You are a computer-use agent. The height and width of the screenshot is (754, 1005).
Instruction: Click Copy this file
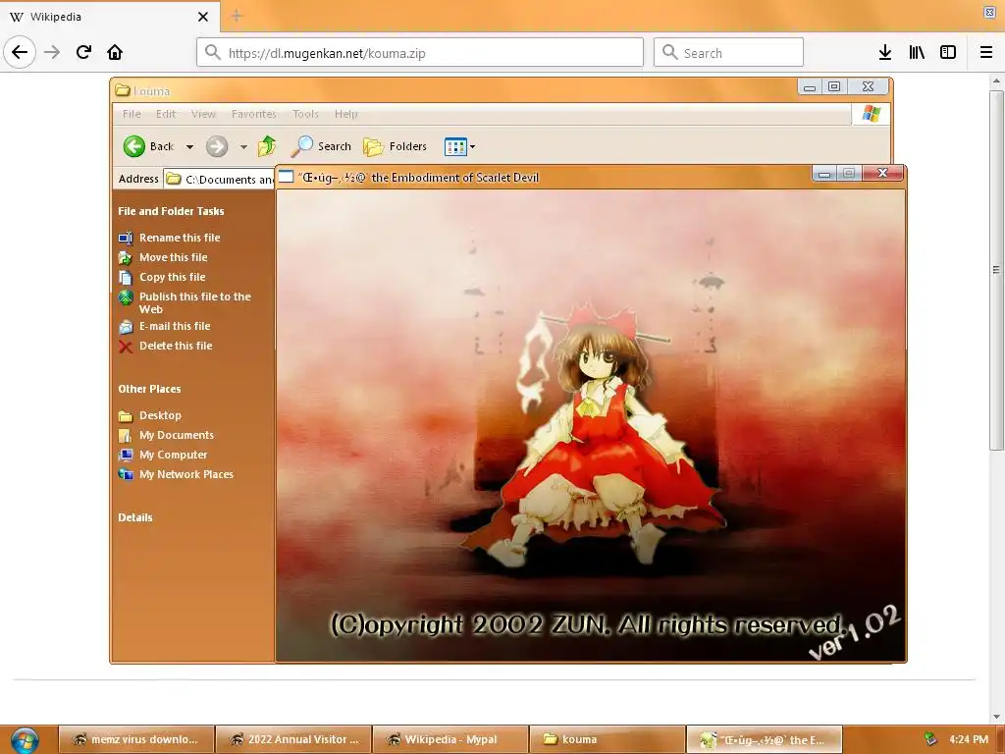click(x=173, y=277)
